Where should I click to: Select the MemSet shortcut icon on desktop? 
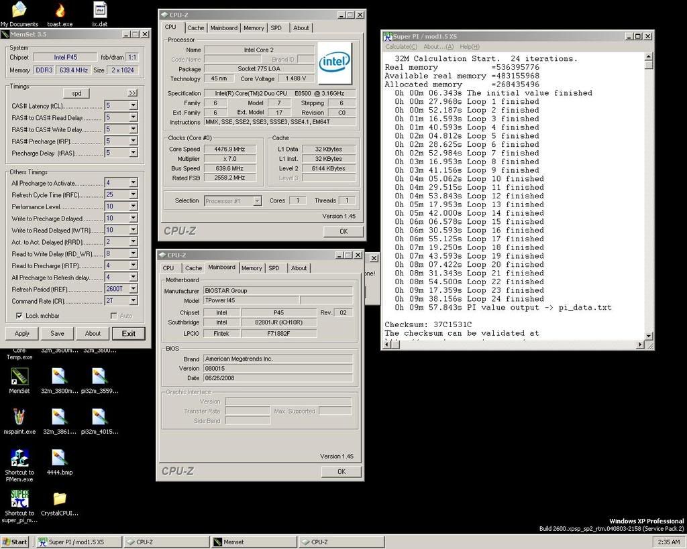[19, 377]
